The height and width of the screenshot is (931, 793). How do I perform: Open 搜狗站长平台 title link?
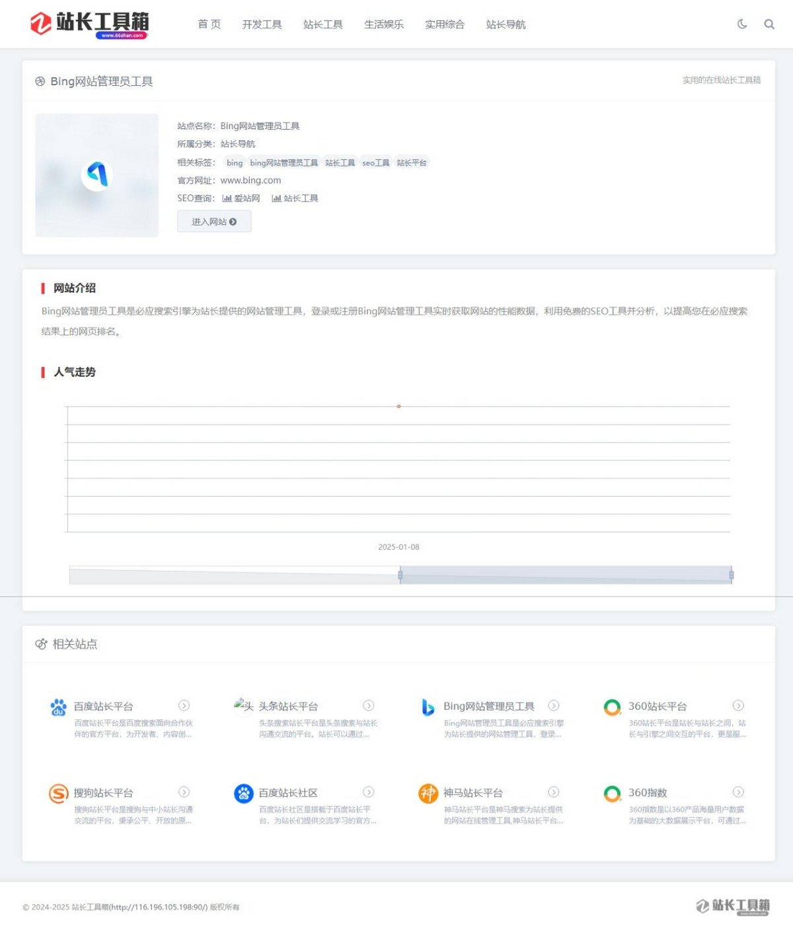click(x=103, y=793)
